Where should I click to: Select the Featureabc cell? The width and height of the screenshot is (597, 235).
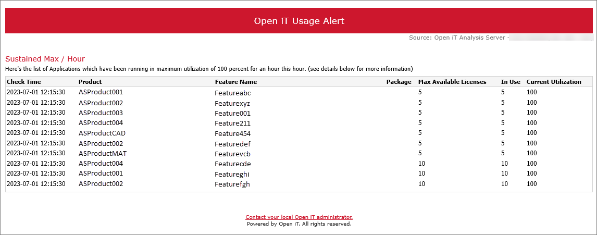pyautogui.click(x=233, y=93)
